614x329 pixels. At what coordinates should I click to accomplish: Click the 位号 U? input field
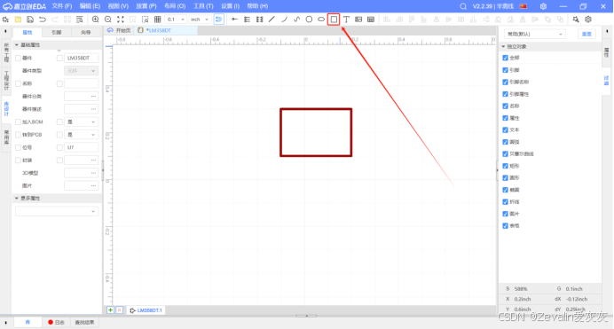tap(81, 147)
